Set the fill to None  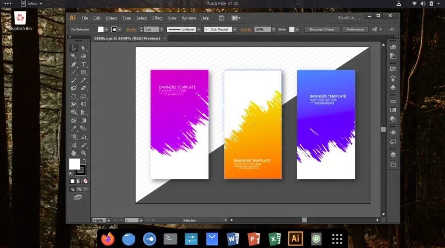[x=86, y=181]
